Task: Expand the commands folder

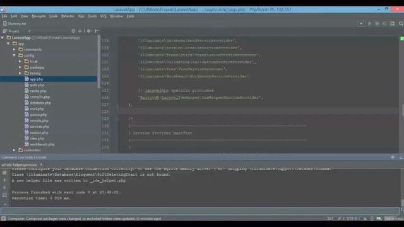Action: pos(15,49)
